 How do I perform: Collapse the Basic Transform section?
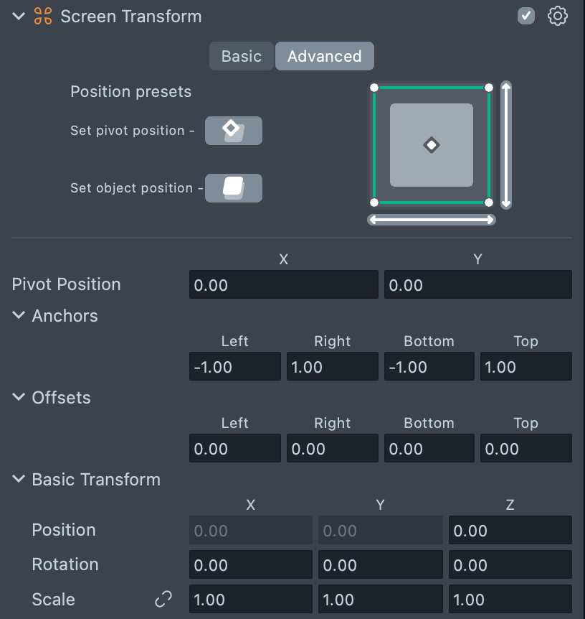click(x=19, y=479)
